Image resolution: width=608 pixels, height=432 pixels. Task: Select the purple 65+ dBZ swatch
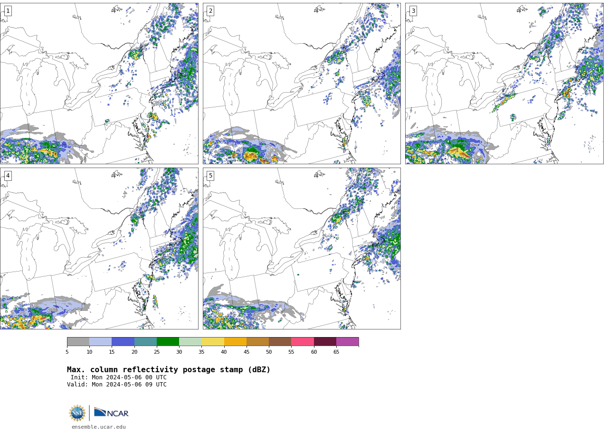[x=347, y=342]
